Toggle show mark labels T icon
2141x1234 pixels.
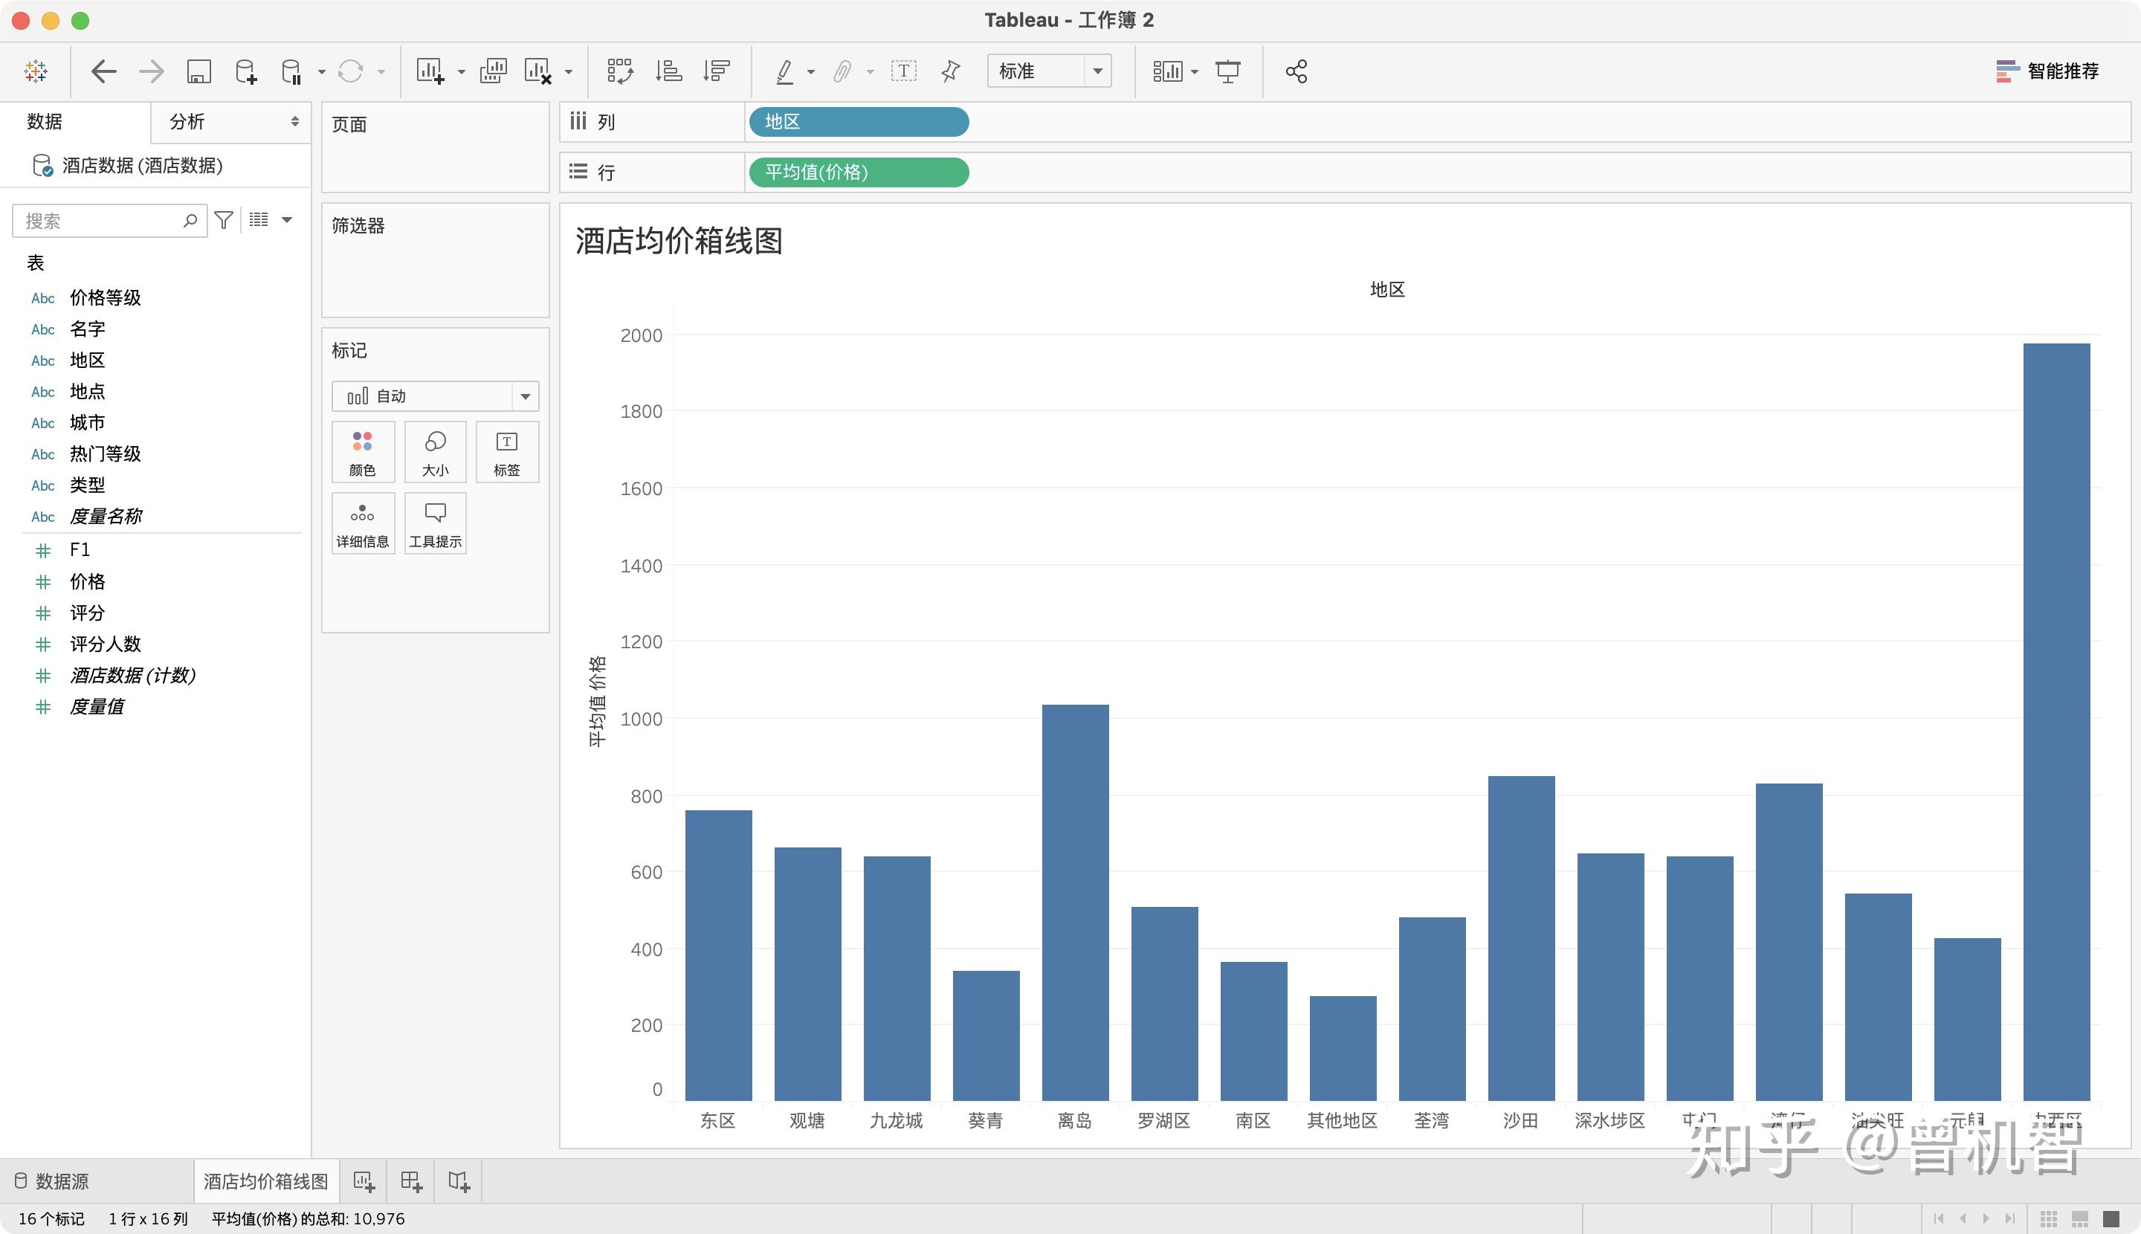click(x=903, y=71)
